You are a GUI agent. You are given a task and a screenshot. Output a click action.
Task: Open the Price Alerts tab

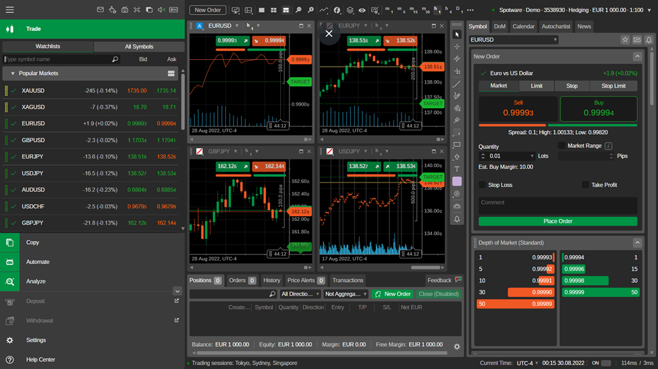[x=306, y=280]
